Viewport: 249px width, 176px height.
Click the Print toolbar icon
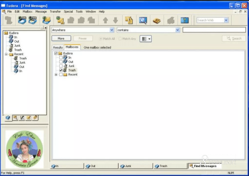click(x=171, y=21)
